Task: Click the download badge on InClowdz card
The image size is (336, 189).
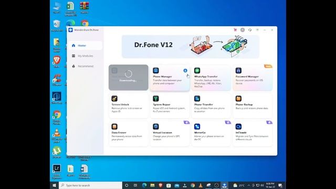Action: tap(269, 122)
